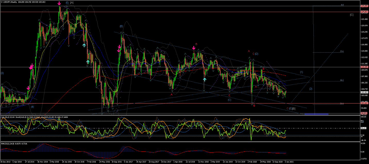The height and width of the screenshot is (164, 369).
Task: Click the 124.363 price level tag
Action: coord(364,12)
